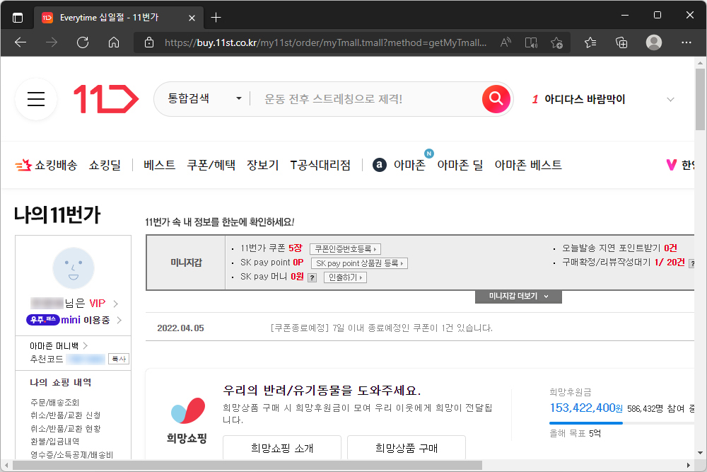Add this page to favorites

tap(556, 42)
